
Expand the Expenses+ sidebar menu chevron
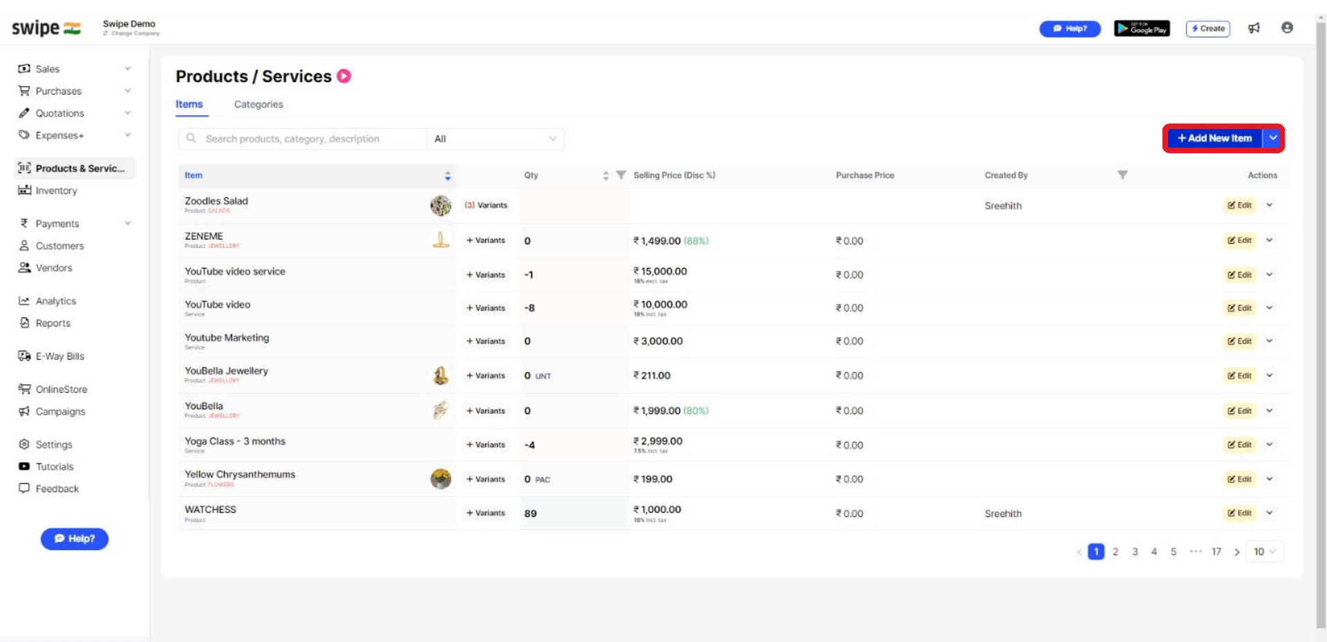pos(128,135)
